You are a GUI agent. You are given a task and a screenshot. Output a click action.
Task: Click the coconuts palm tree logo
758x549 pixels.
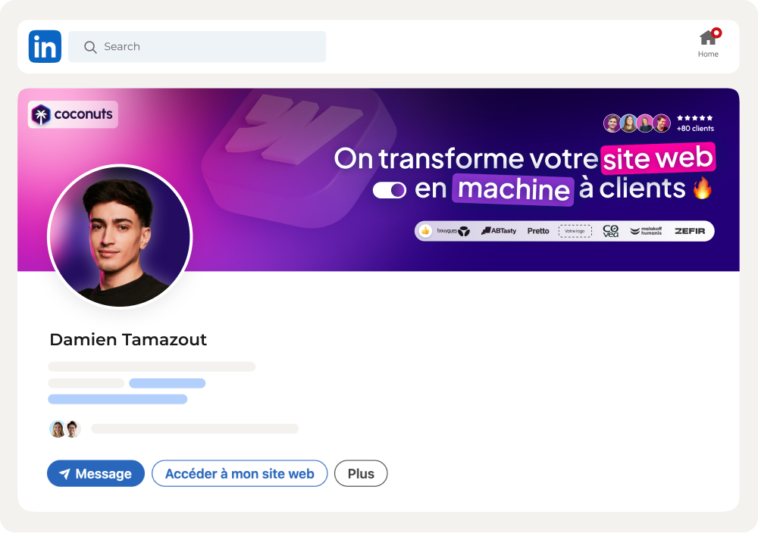(x=41, y=114)
